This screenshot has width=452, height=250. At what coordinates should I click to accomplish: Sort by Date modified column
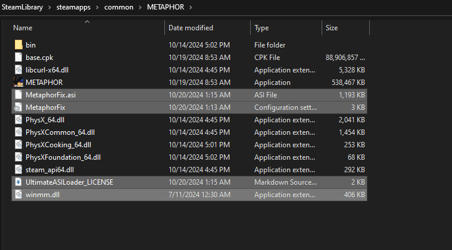191,28
